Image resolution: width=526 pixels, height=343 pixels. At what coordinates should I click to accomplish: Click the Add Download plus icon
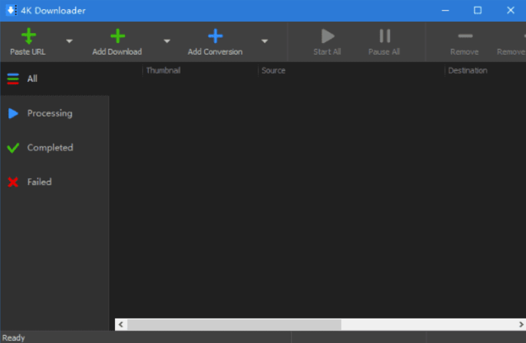(117, 36)
